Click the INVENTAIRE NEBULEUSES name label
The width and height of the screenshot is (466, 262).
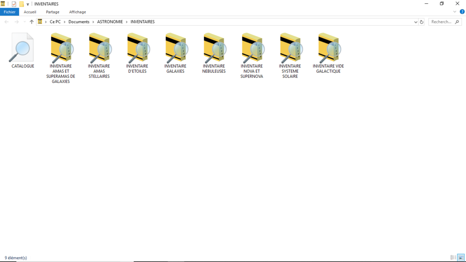tap(214, 69)
